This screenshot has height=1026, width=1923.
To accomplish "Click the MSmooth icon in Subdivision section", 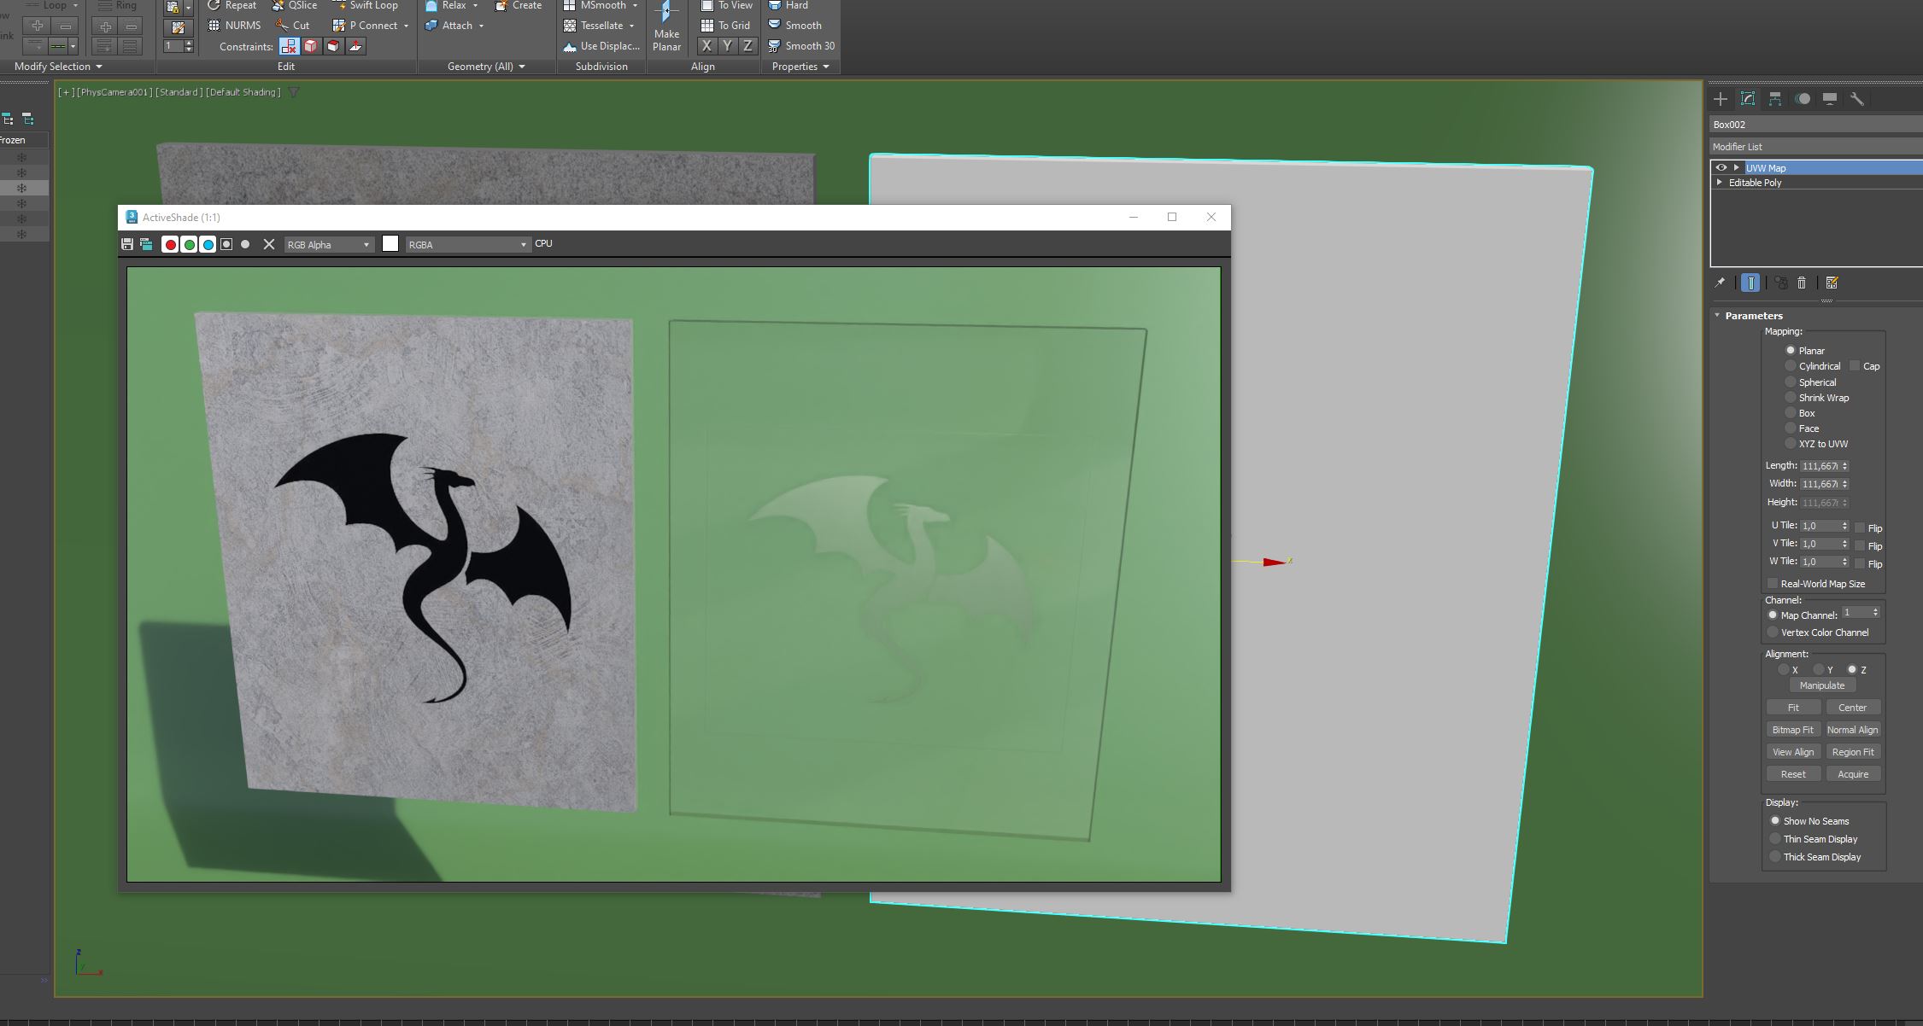I will pyautogui.click(x=570, y=5).
